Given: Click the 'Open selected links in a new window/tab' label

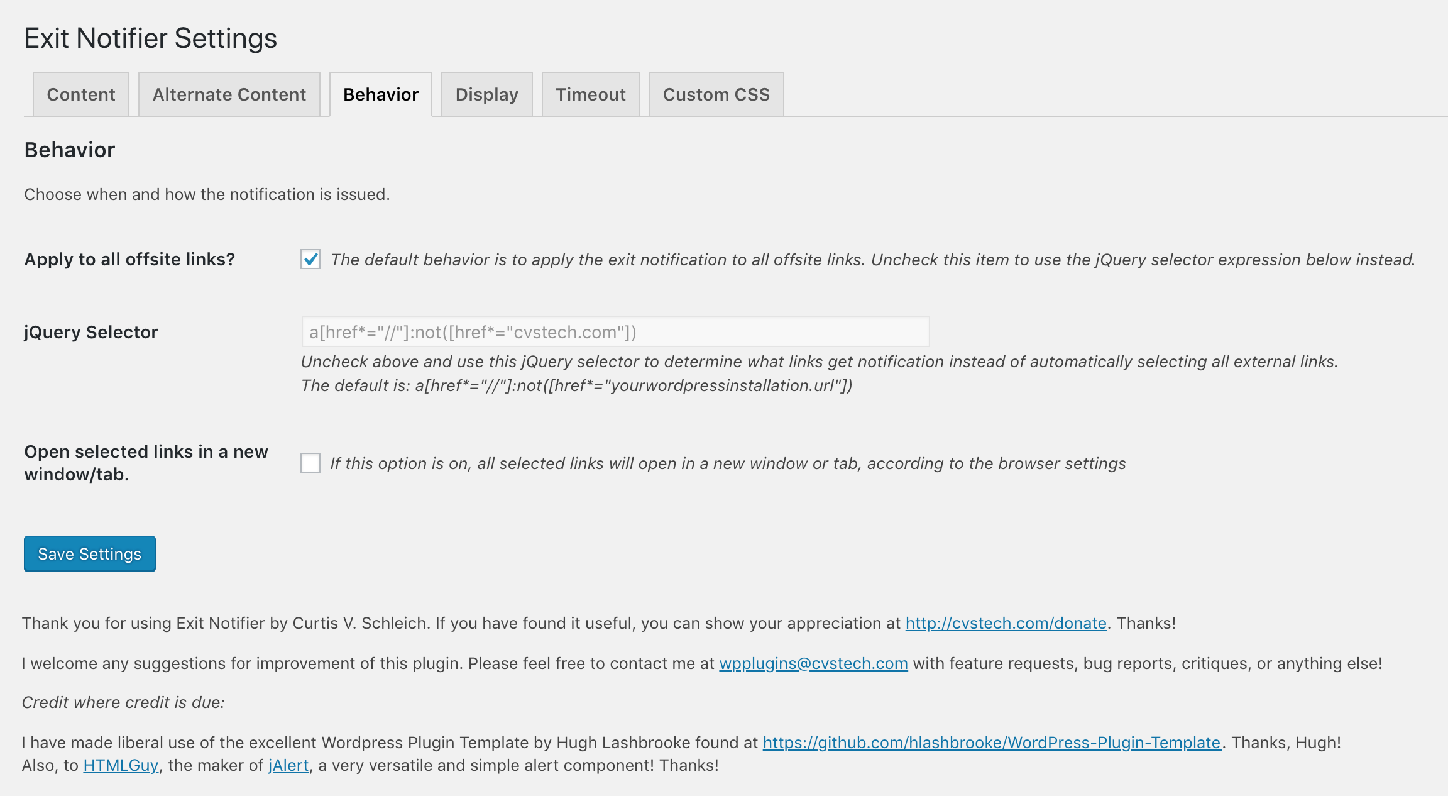Looking at the screenshot, I should [x=146, y=463].
